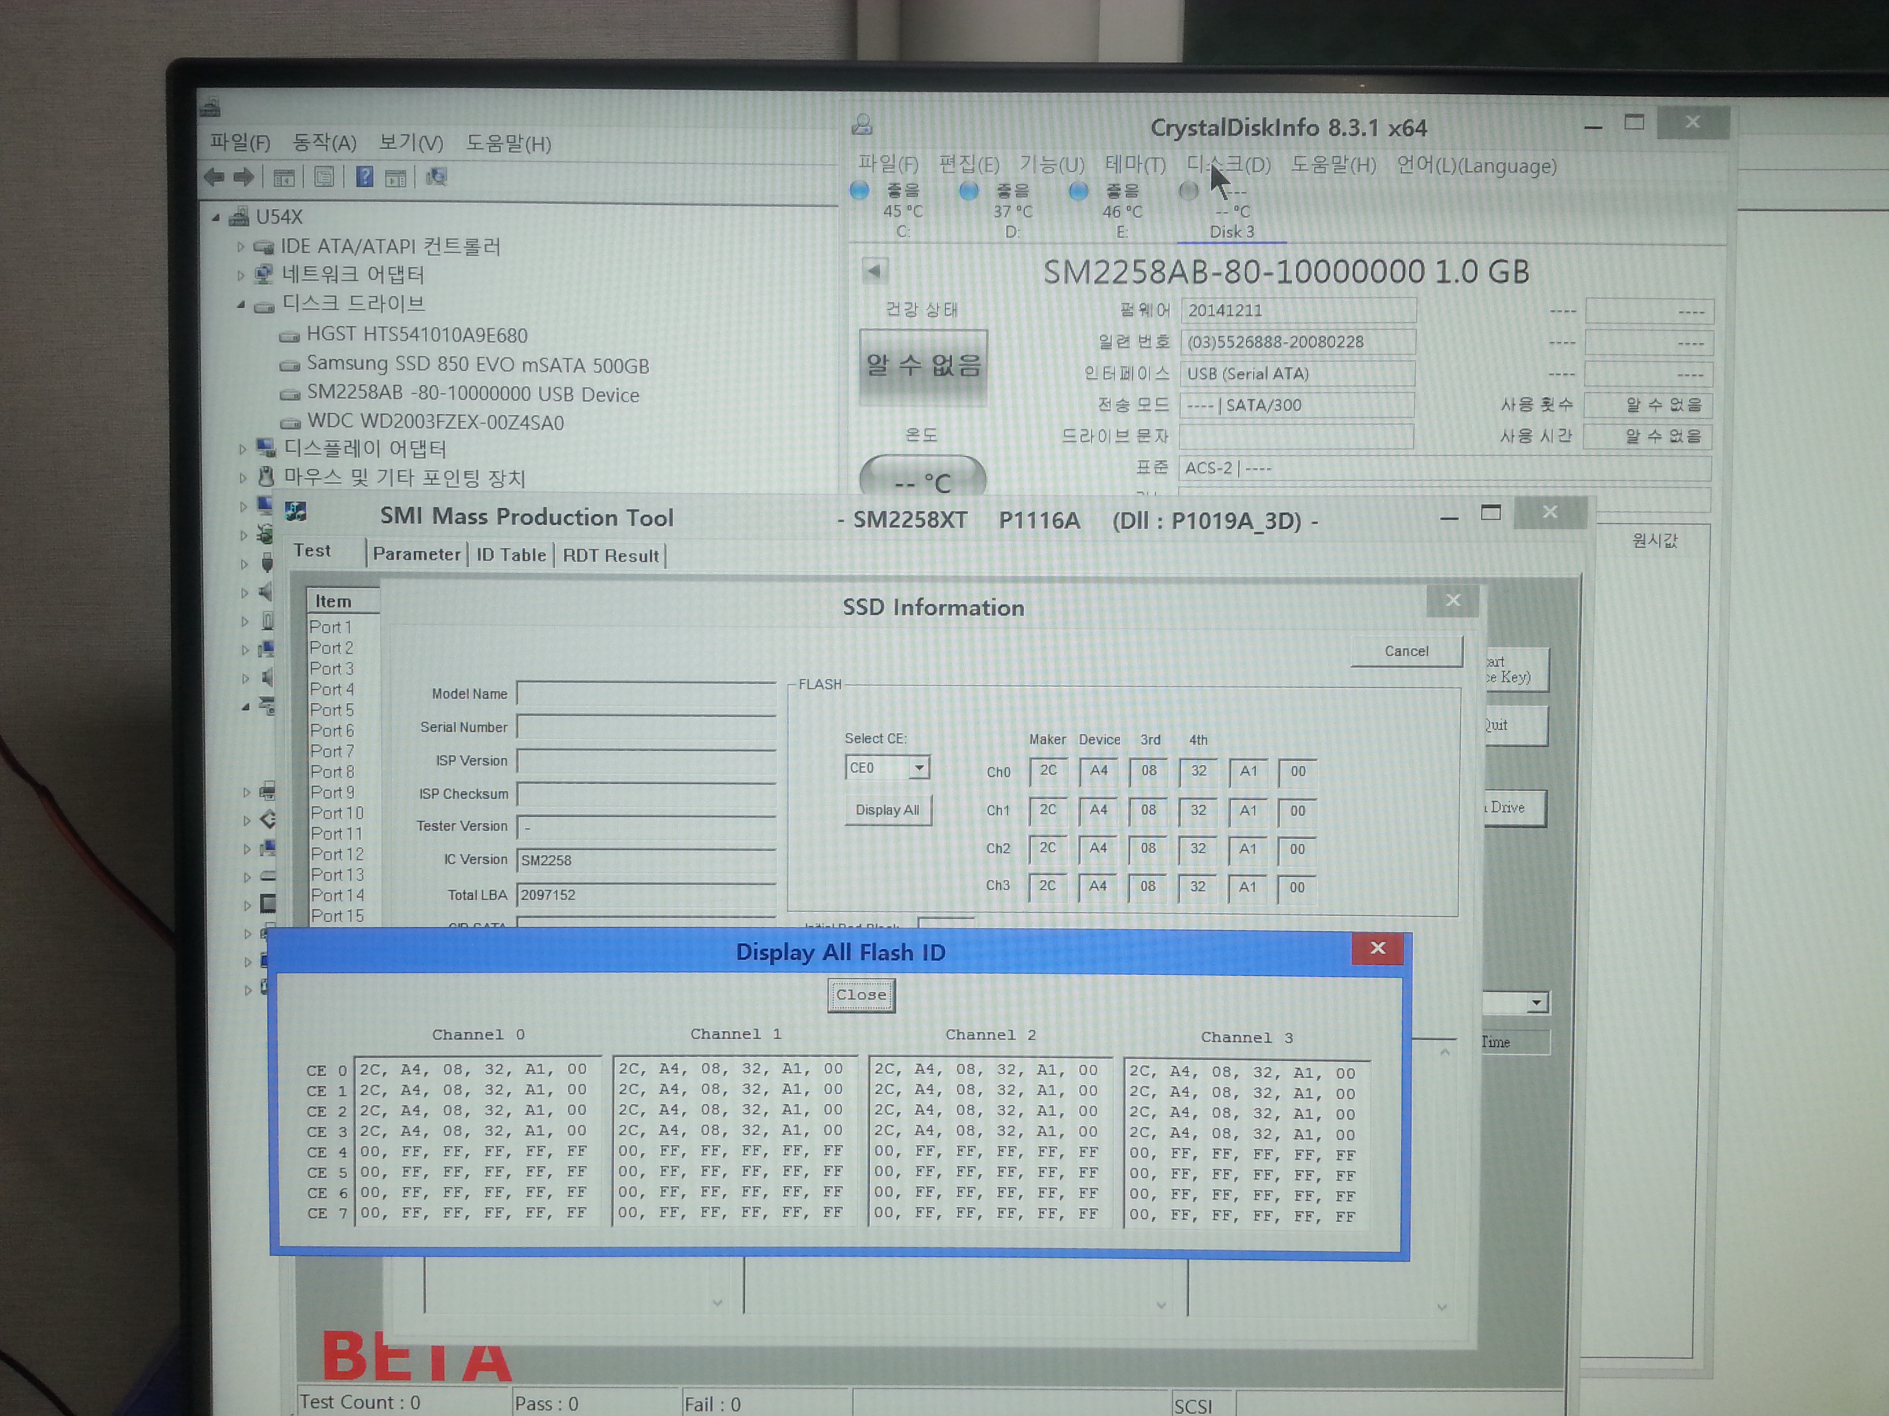Viewport: 1889px width, 1416px height.
Task: Open Device Manager 도움말(H) menu
Action: 508,143
